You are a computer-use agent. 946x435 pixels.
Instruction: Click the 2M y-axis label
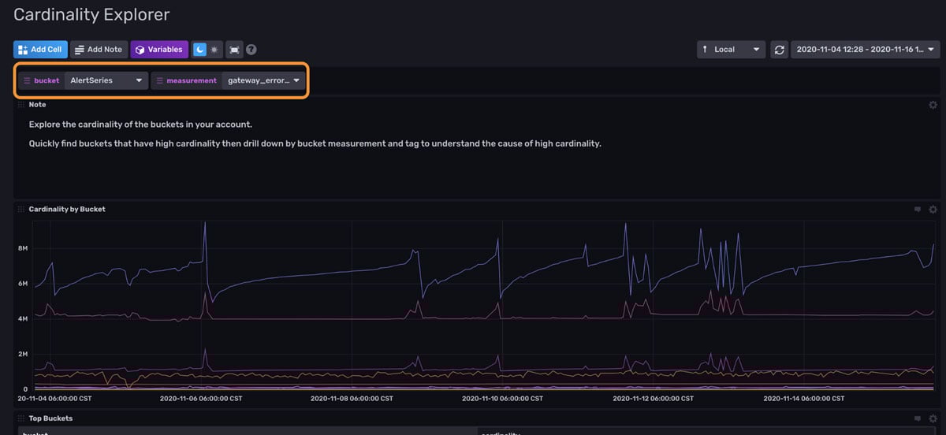(23, 355)
